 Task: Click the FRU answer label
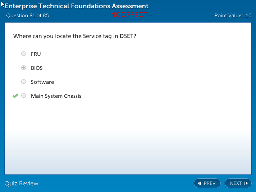tap(36, 54)
